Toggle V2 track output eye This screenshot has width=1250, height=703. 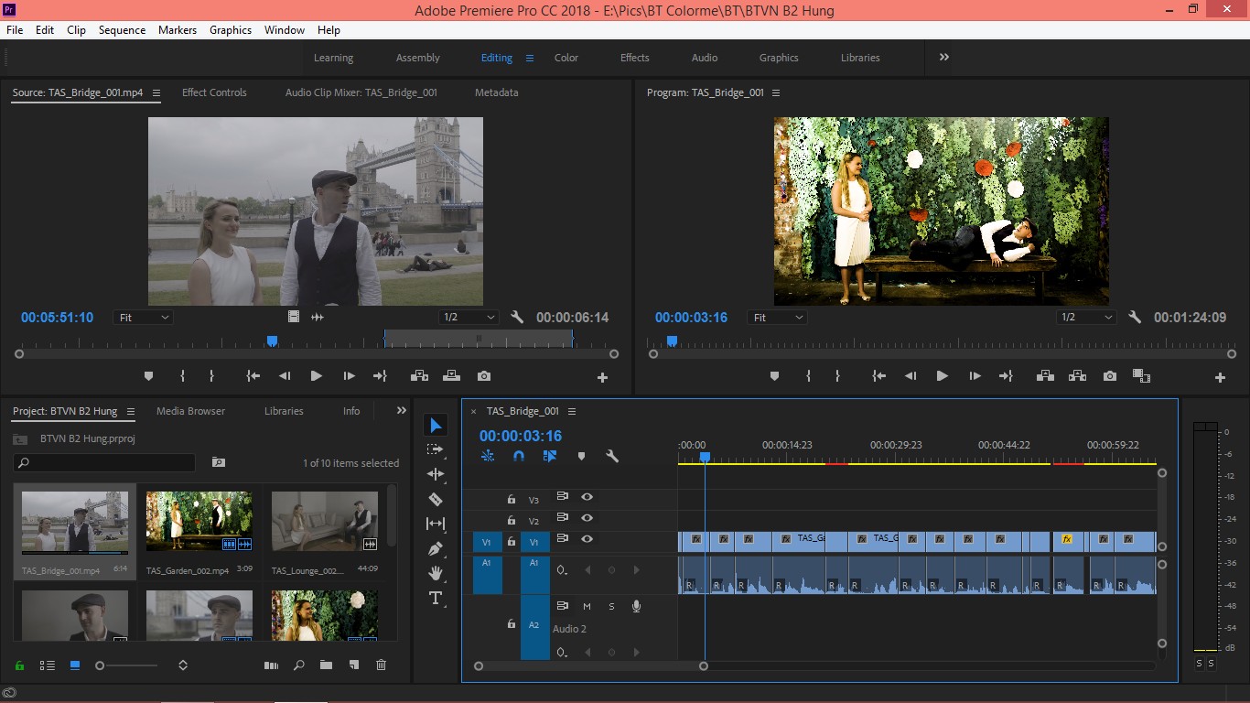pos(587,518)
